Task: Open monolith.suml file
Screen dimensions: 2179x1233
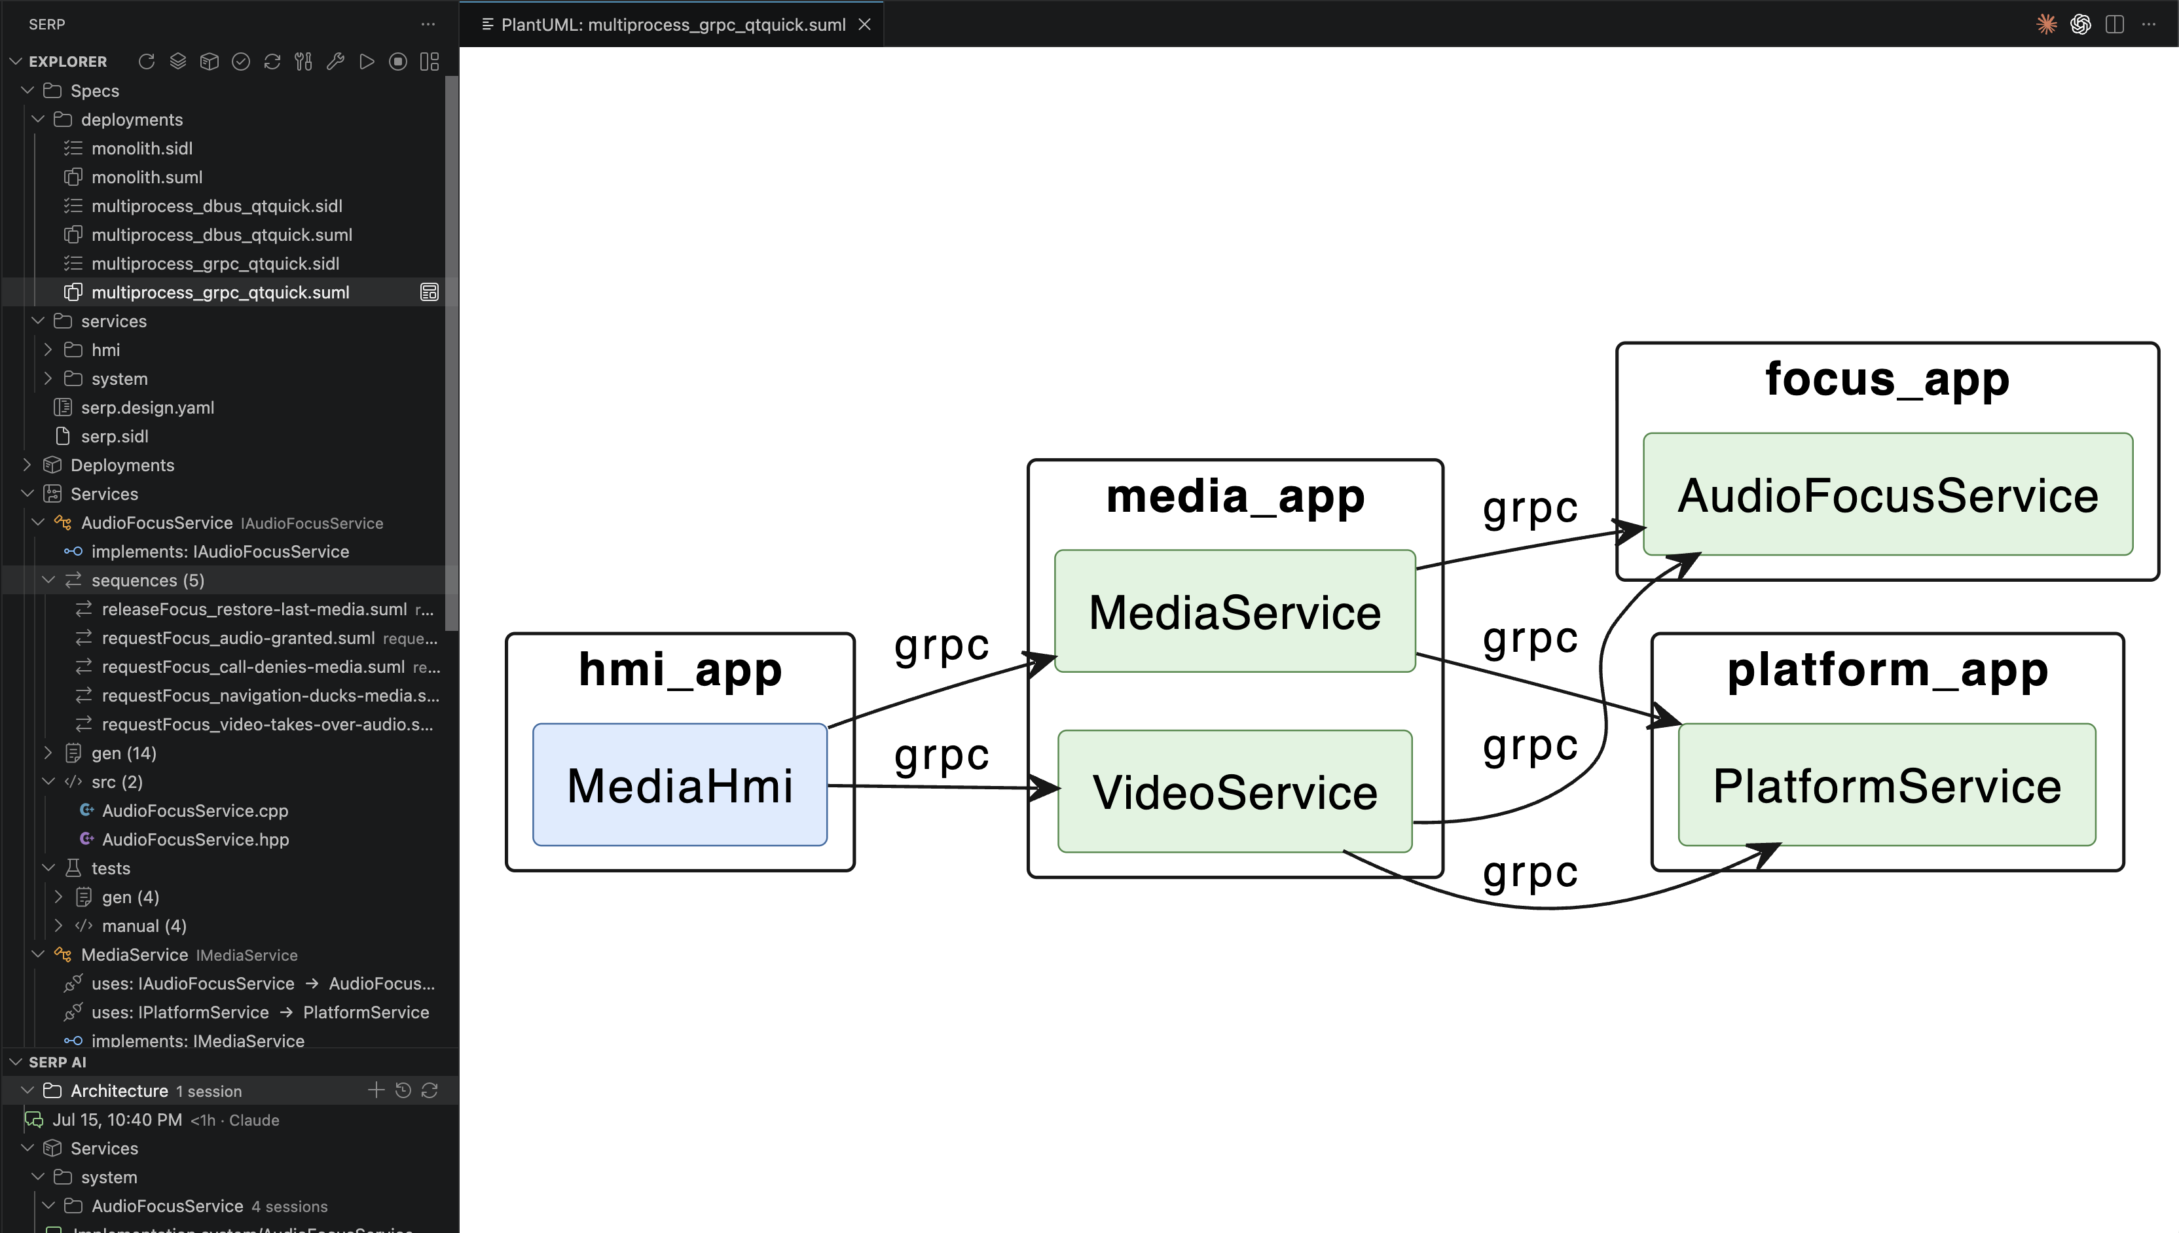Action: 225,177
